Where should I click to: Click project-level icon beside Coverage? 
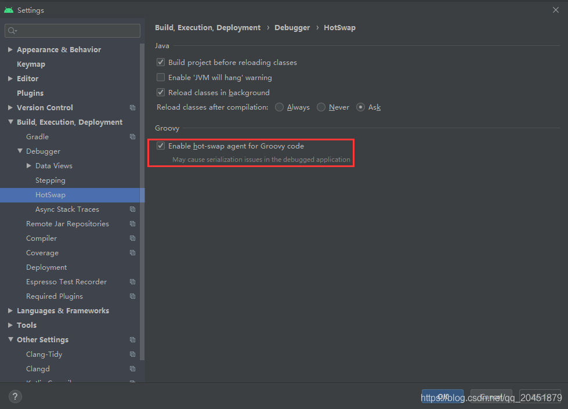pos(133,252)
